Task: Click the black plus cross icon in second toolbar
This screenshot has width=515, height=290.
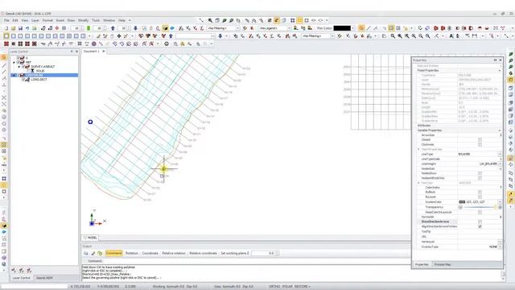Action: [119, 35]
